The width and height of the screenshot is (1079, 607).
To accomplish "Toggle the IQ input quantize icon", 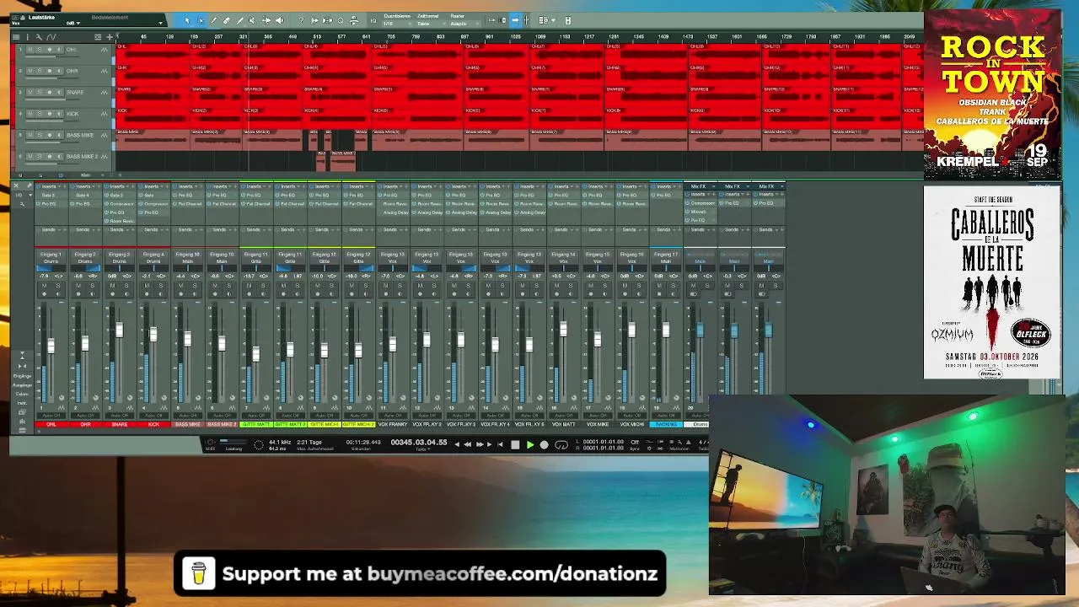I will (373, 21).
